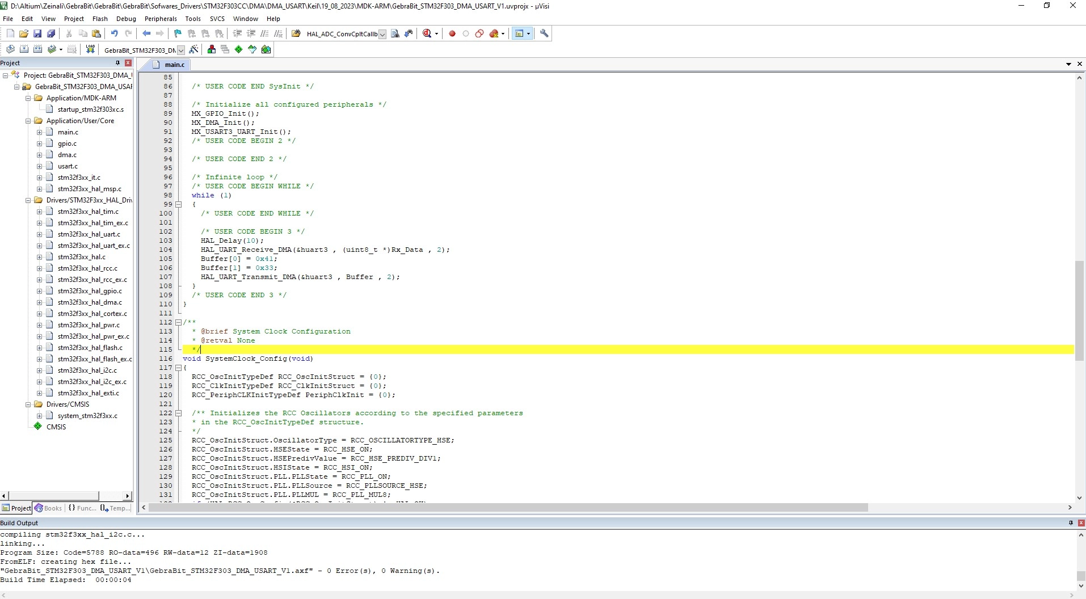This screenshot has width=1086, height=599.
Task: Click the editor vertical scrollbar thumb
Action: [x=1079, y=311]
